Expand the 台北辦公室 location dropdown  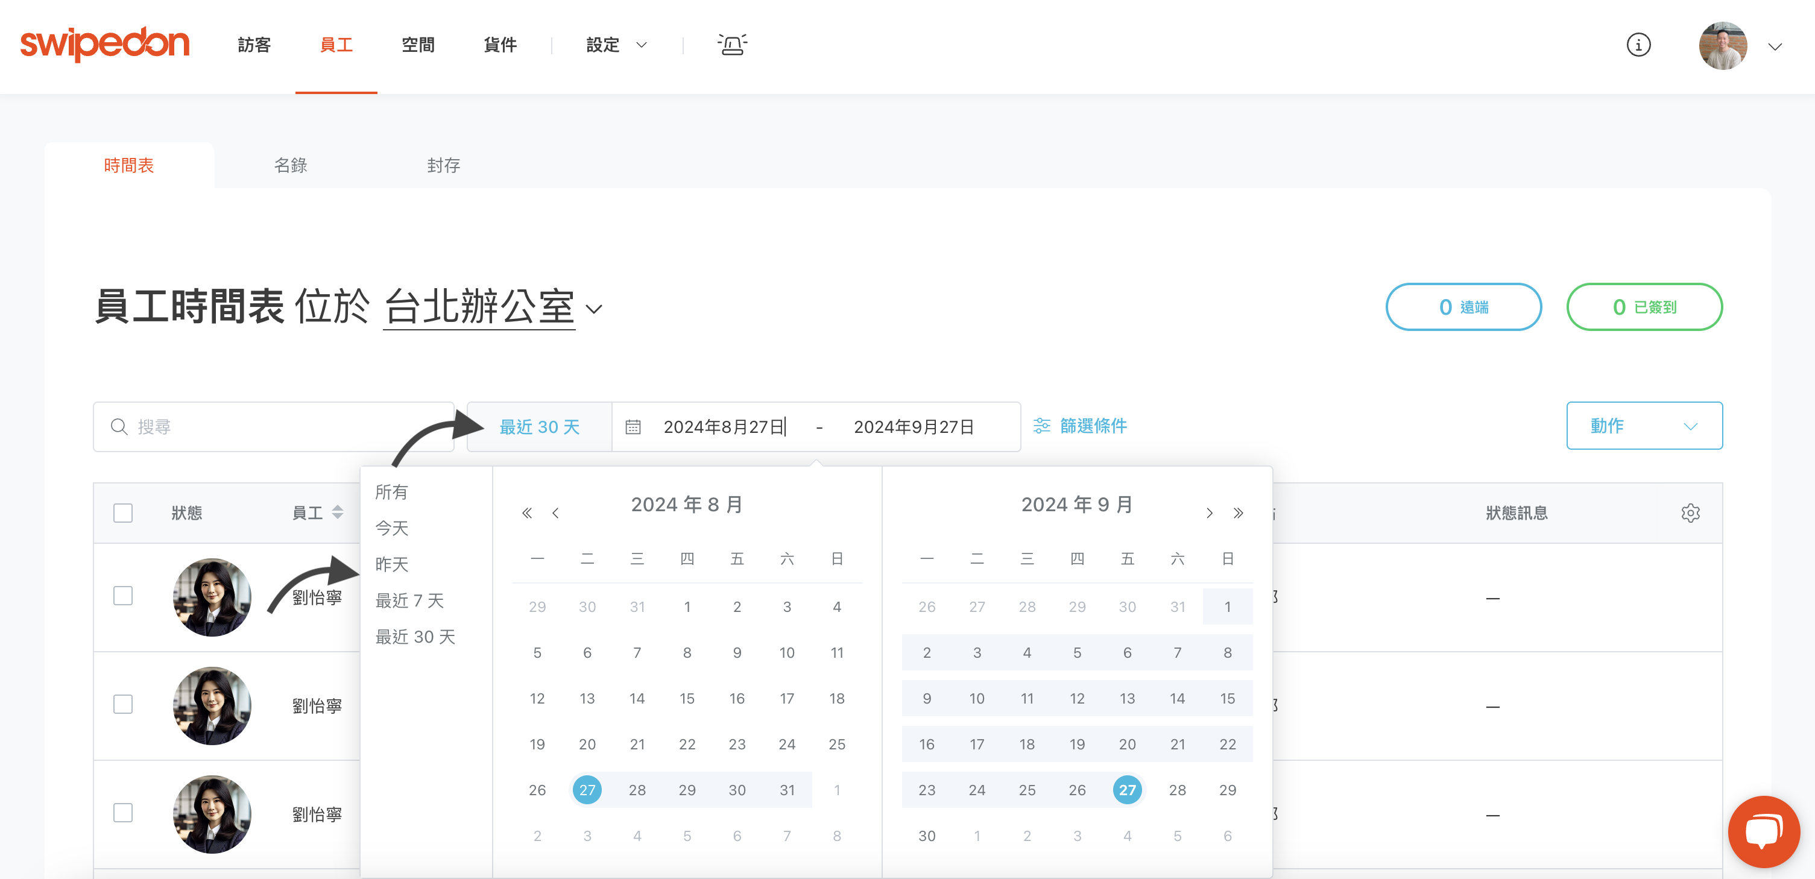[493, 307]
